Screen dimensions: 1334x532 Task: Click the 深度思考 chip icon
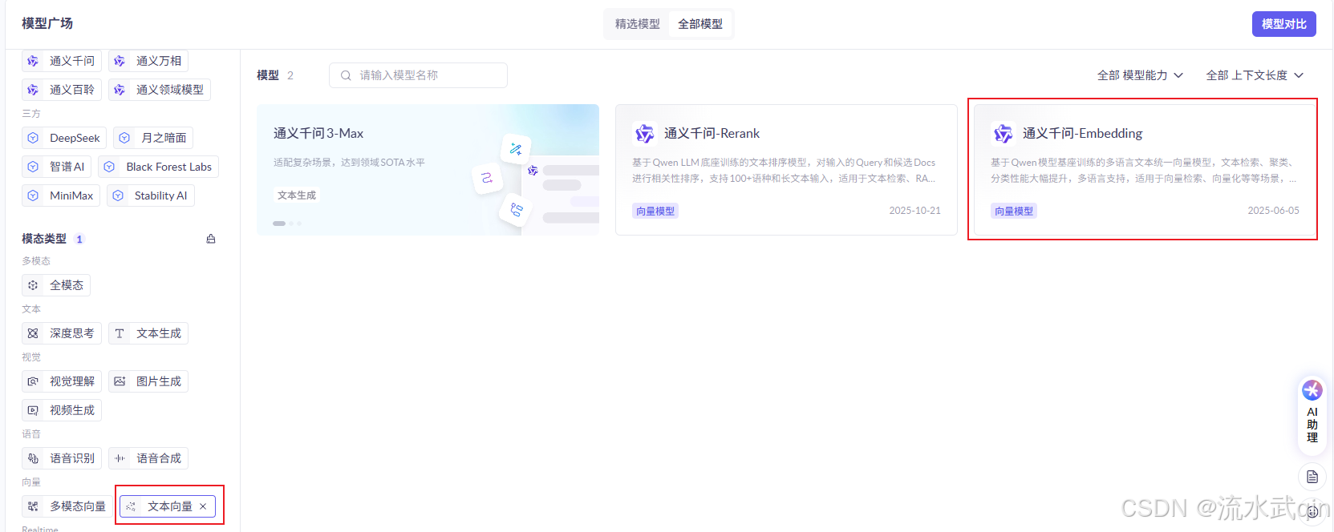(x=33, y=333)
